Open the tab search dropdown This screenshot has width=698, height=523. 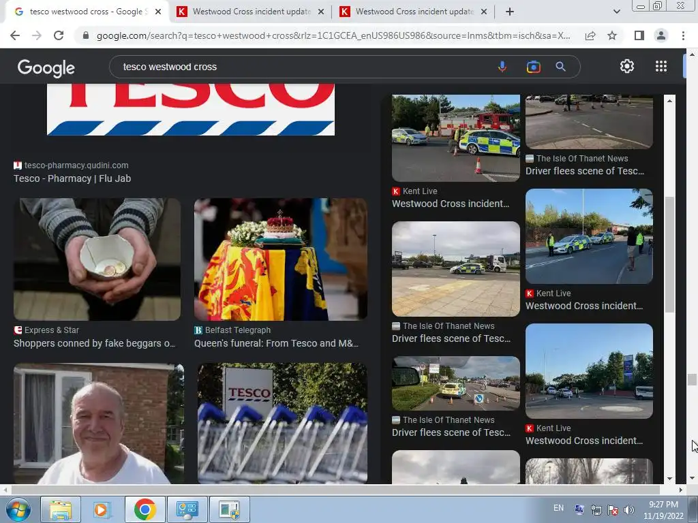(x=616, y=12)
